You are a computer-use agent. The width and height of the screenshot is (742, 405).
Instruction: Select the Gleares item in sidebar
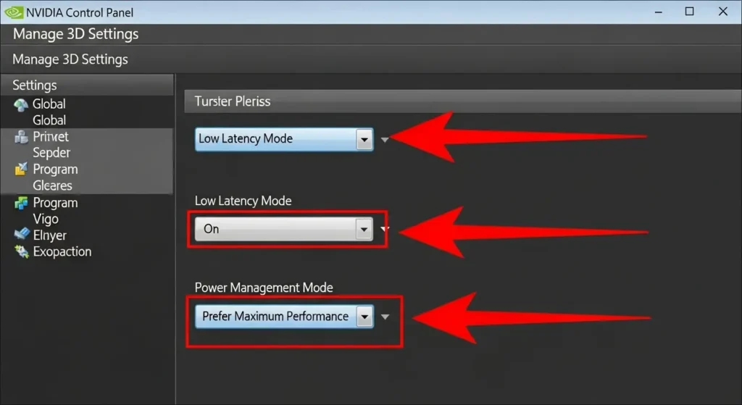(x=52, y=185)
